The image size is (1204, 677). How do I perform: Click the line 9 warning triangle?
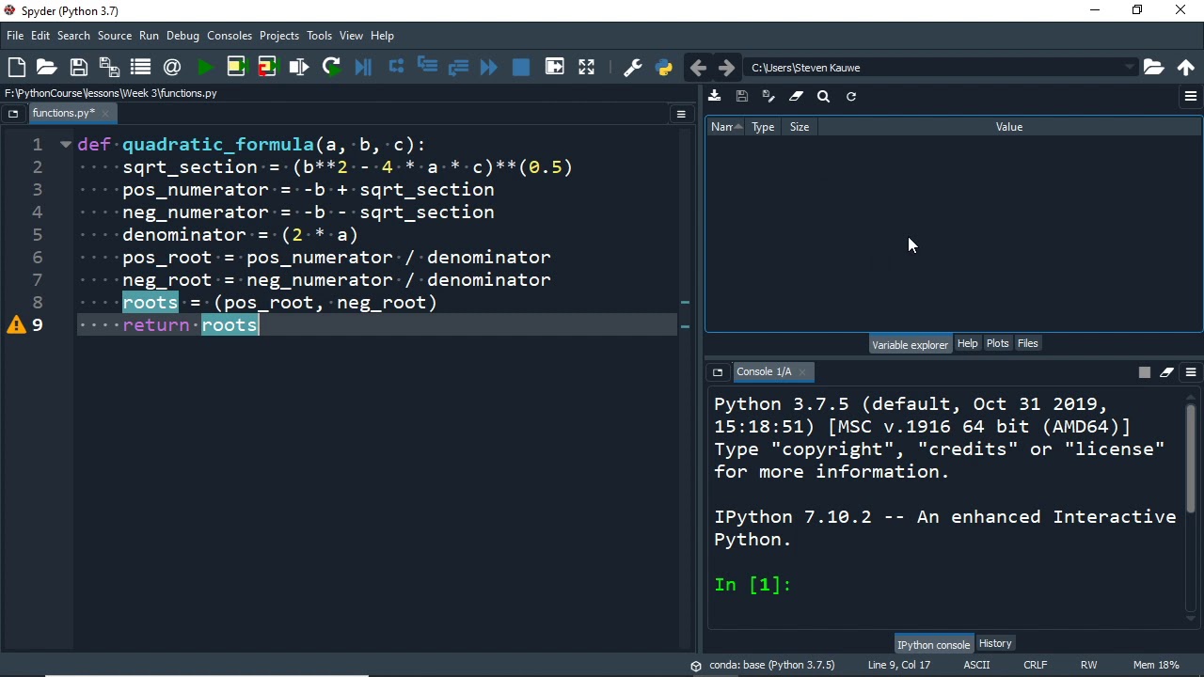point(16,325)
